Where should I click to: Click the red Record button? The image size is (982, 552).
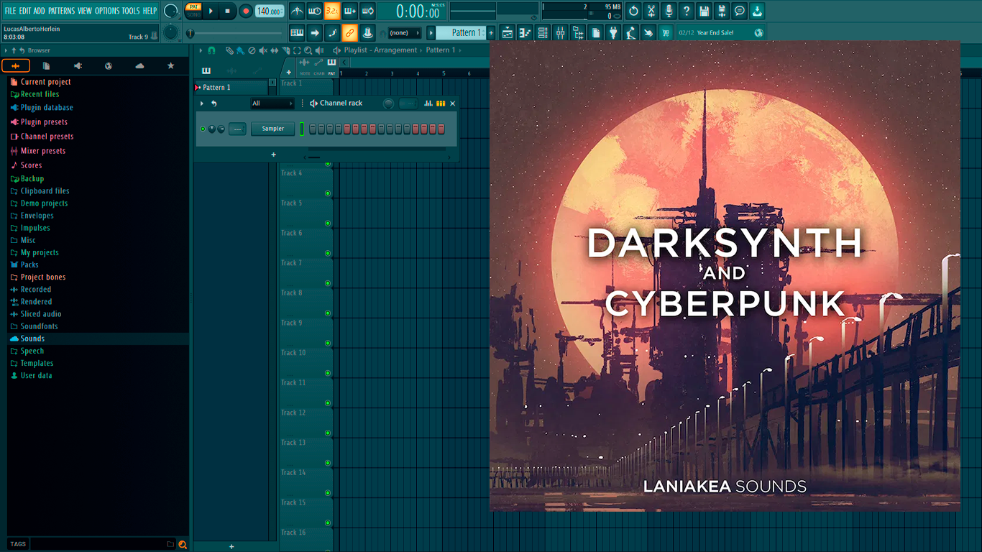(x=246, y=11)
